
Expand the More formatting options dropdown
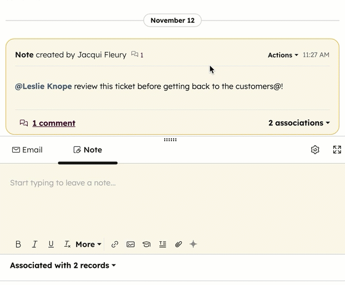tap(88, 245)
